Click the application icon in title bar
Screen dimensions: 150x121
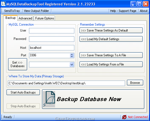click(x=3, y=4)
